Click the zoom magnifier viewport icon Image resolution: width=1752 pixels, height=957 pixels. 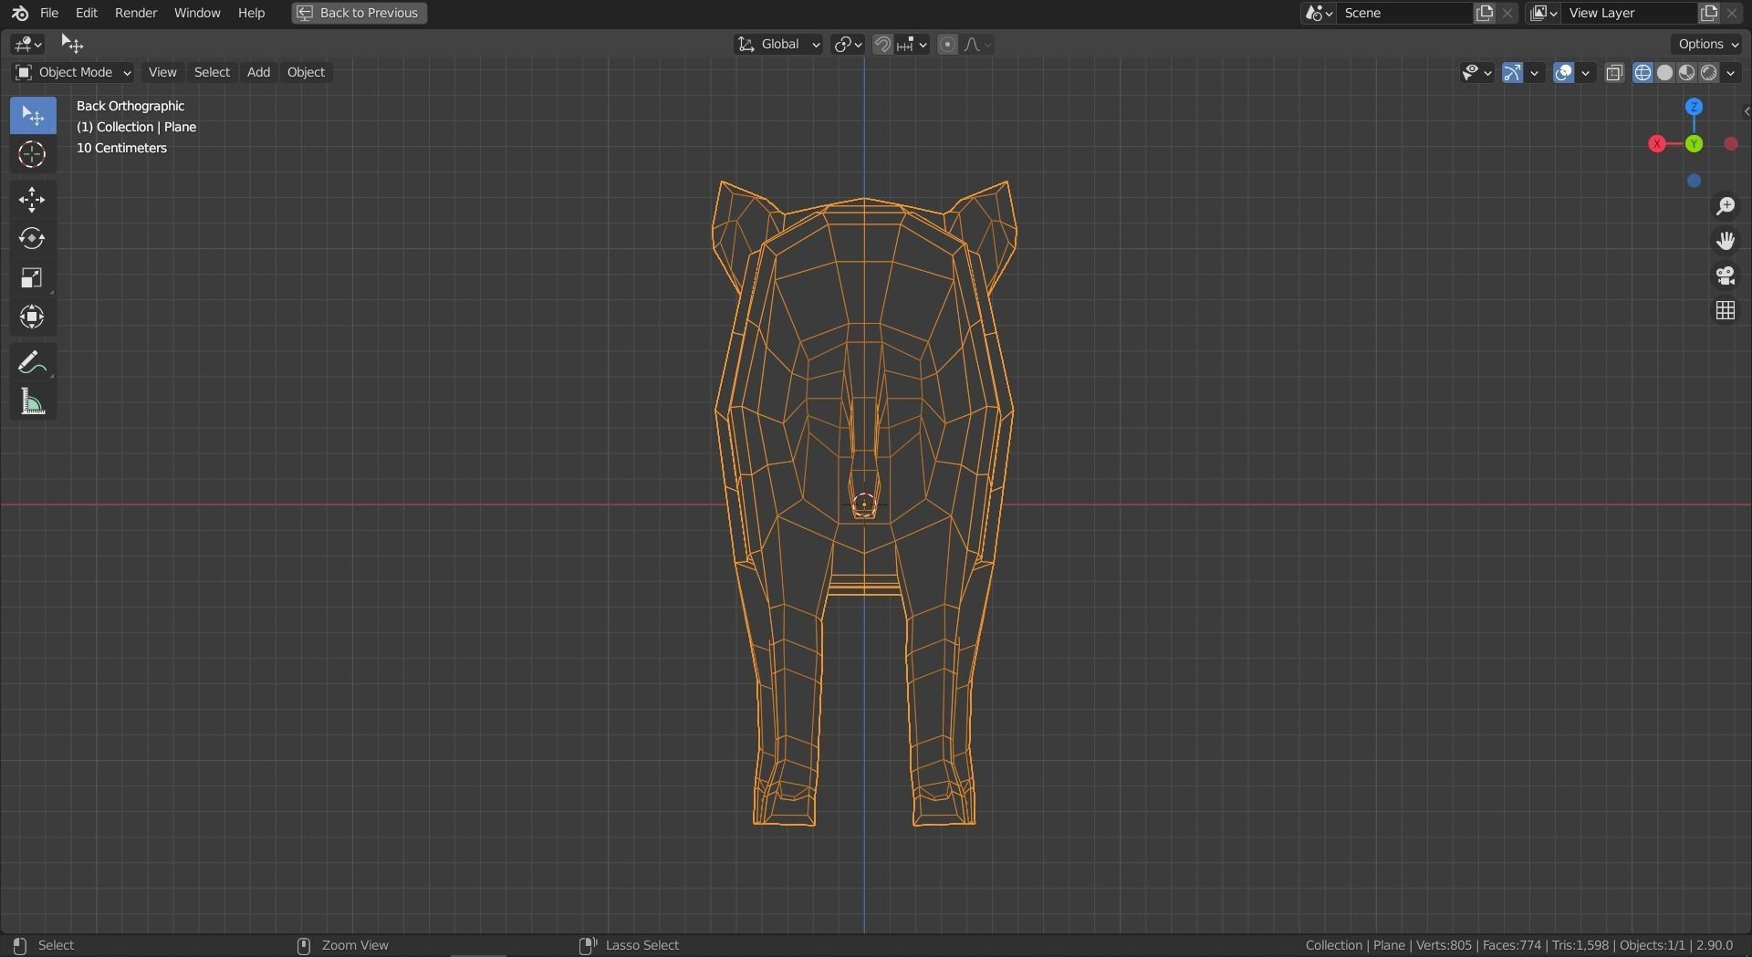tap(1725, 207)
